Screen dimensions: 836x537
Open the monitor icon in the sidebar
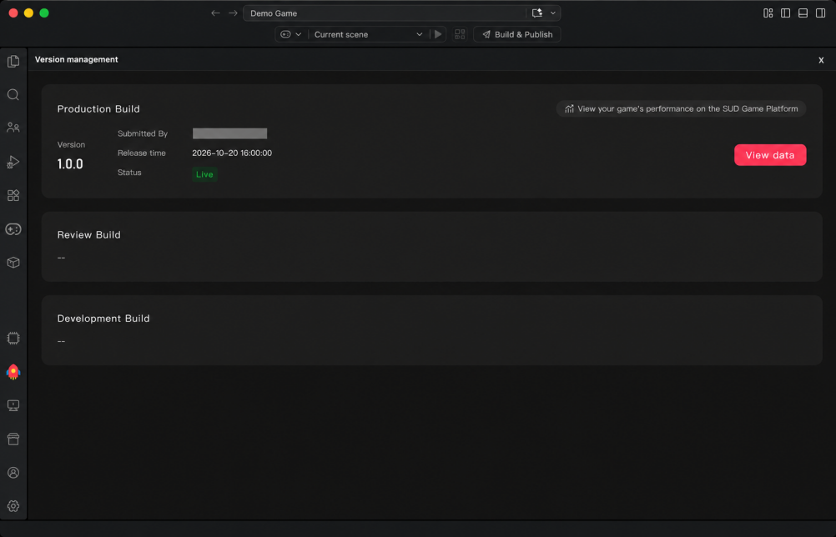(13, 405)
